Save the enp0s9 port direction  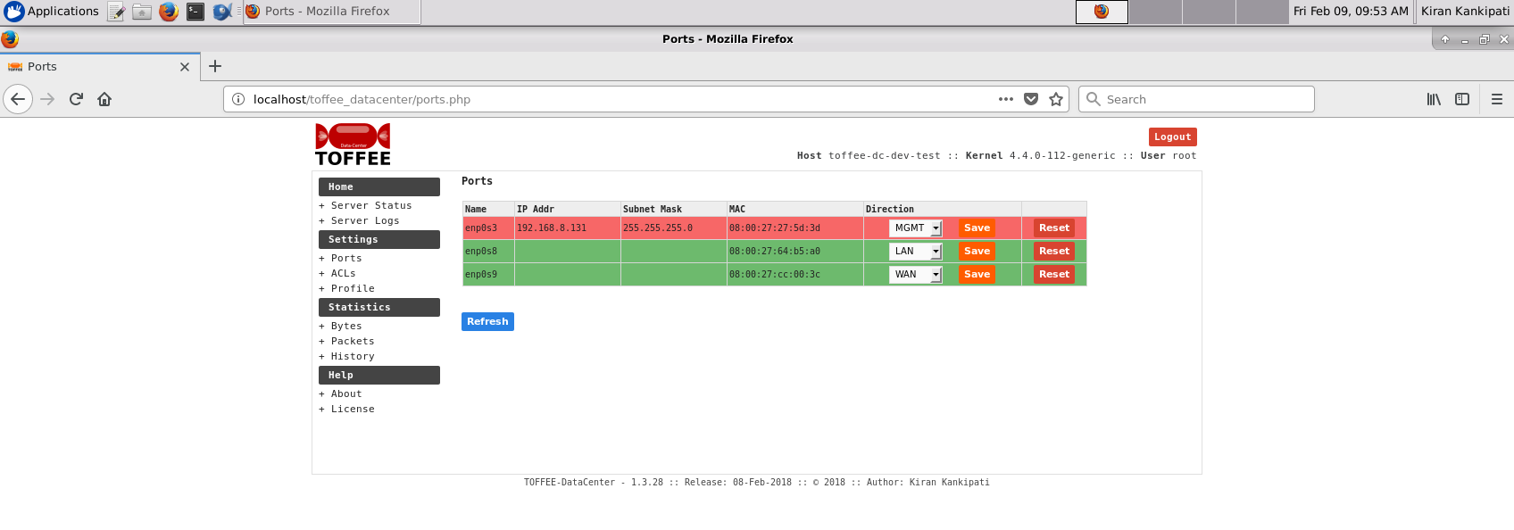coord(977,274)
